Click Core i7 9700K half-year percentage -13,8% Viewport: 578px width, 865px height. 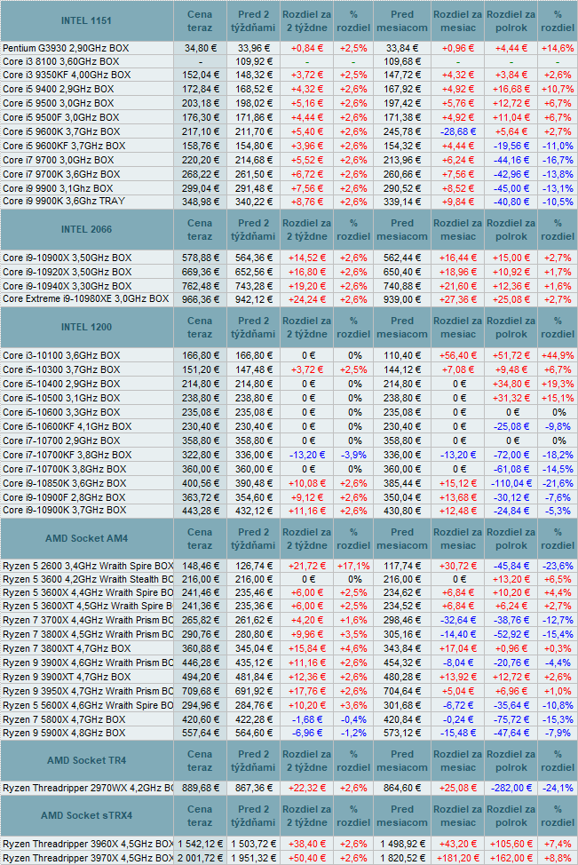(557, 174)
